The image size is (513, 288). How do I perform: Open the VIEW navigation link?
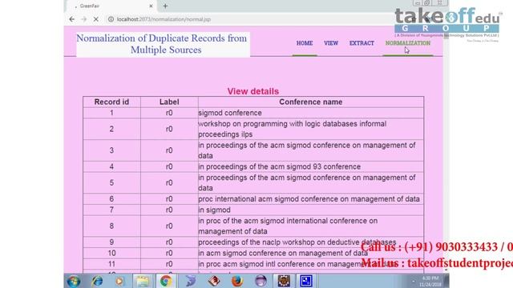[331, 43]
